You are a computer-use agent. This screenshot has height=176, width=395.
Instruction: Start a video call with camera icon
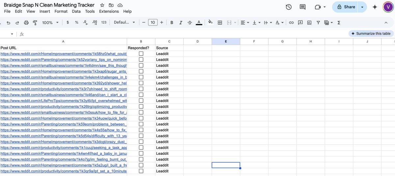coord(318,7)
